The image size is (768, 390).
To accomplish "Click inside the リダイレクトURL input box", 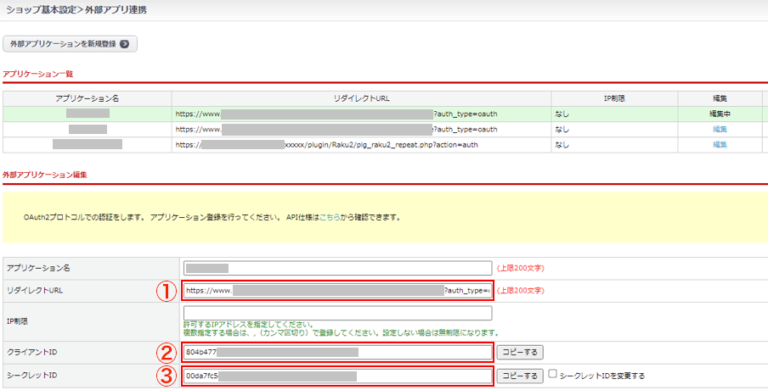I will 337,290.
